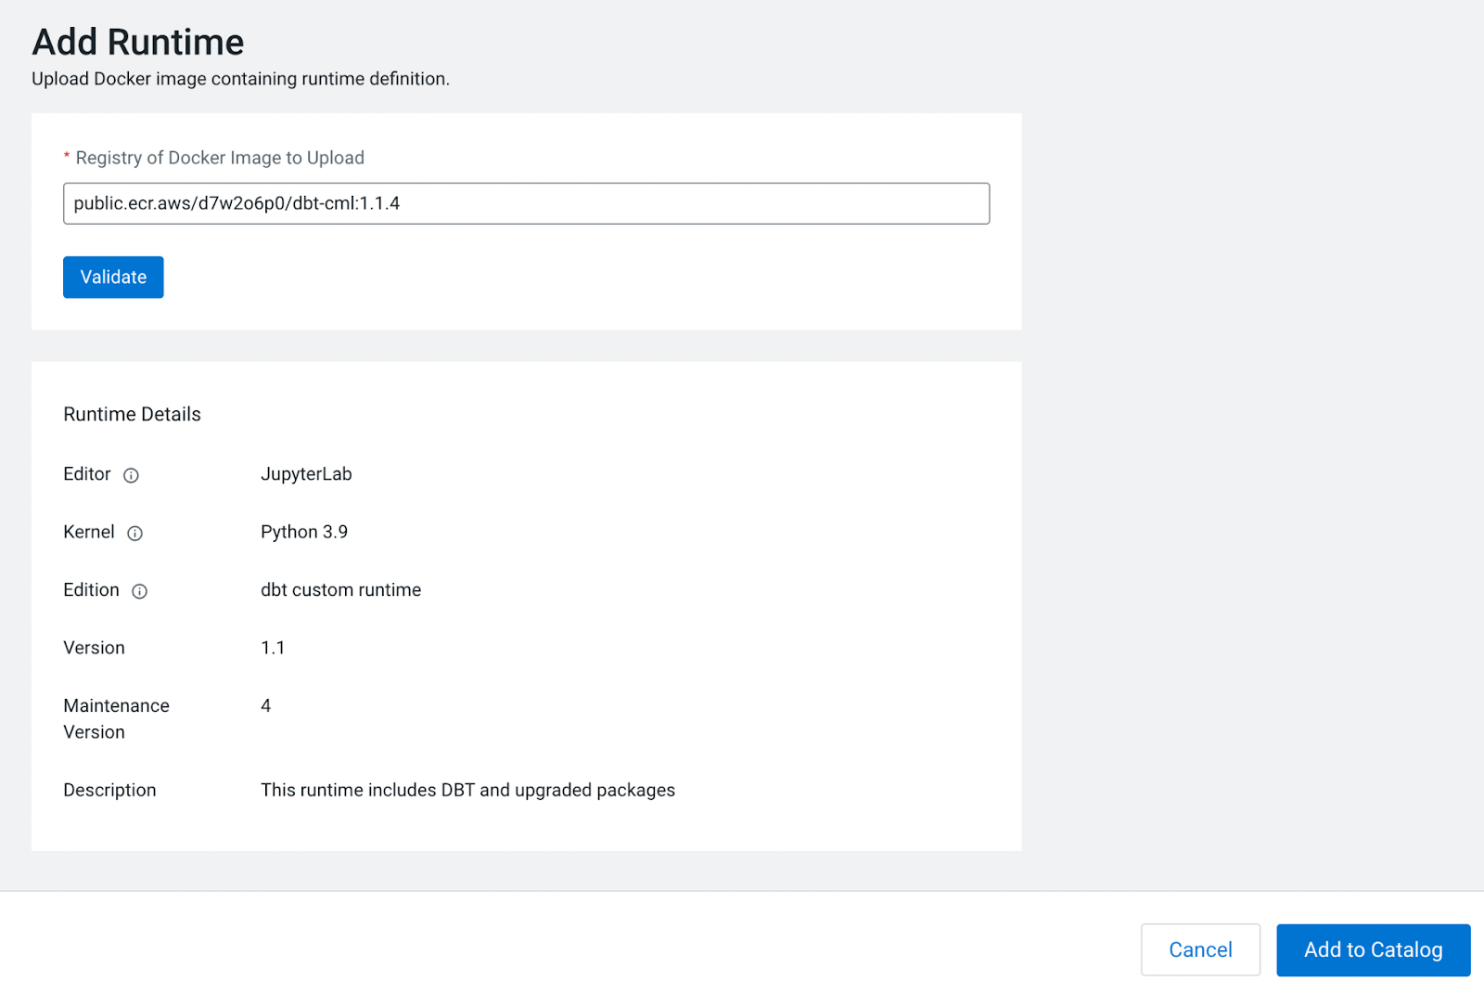Click the JupyterLab editor value
Screen dimensions: 1484x993
[x=306, y=474]
